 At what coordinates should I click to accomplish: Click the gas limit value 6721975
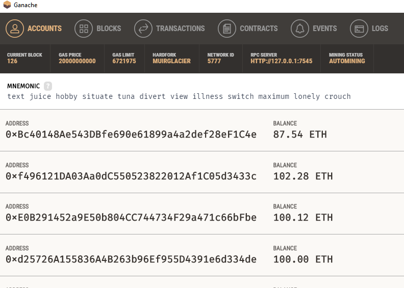pyautogui.click(x=124, y=61)
